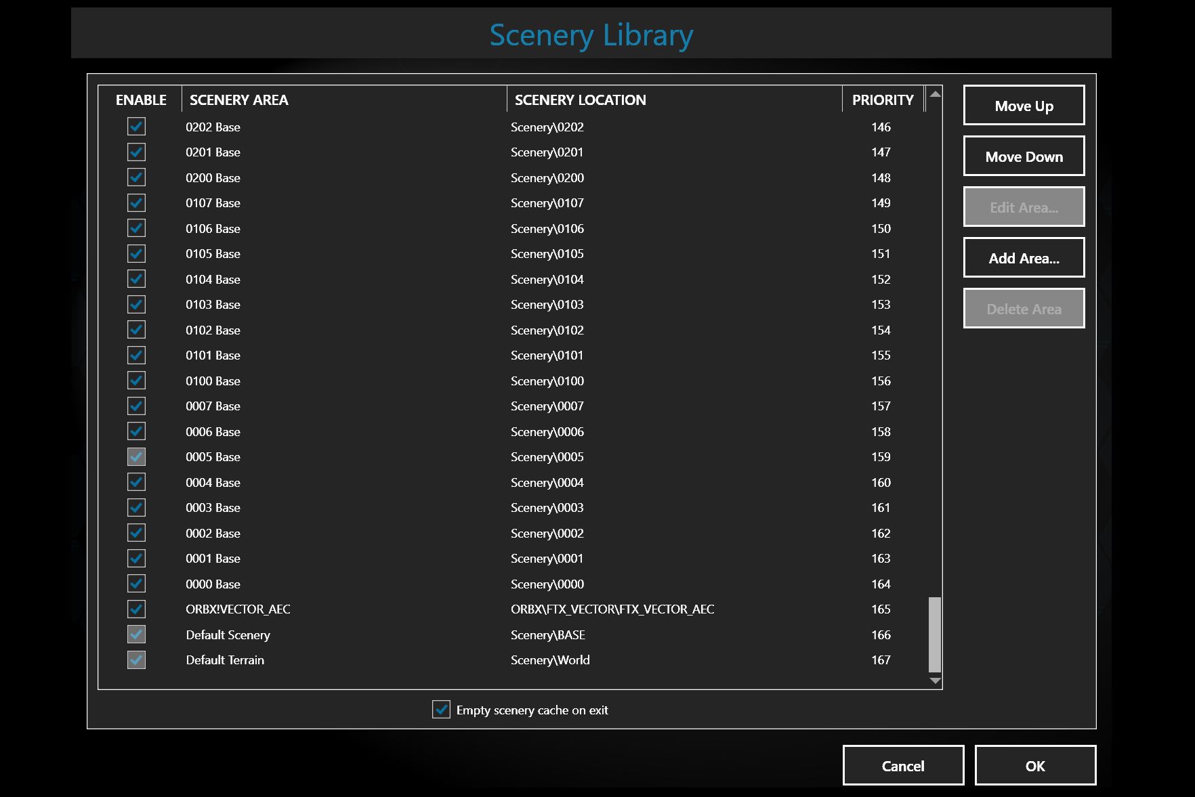Confirm changes with OK button
1195x797 pixels.
pos(1034,766)
